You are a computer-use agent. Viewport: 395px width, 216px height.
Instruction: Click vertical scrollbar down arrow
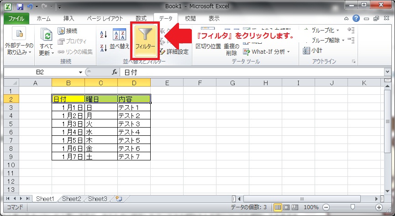point(387,191)
